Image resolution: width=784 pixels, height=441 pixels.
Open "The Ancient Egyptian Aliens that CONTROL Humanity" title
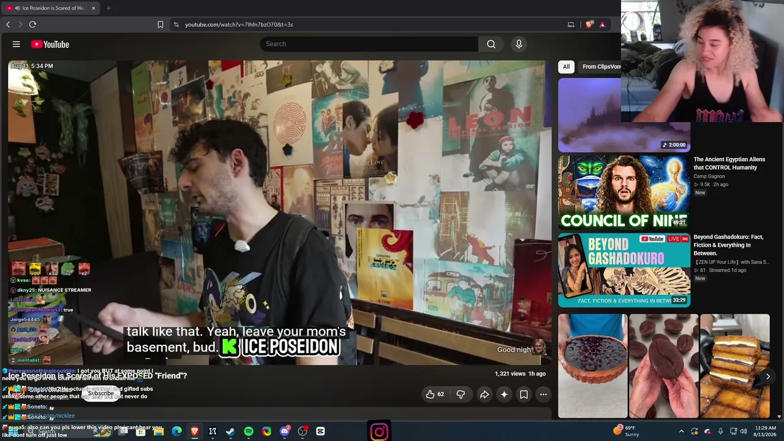coord(729,164)
